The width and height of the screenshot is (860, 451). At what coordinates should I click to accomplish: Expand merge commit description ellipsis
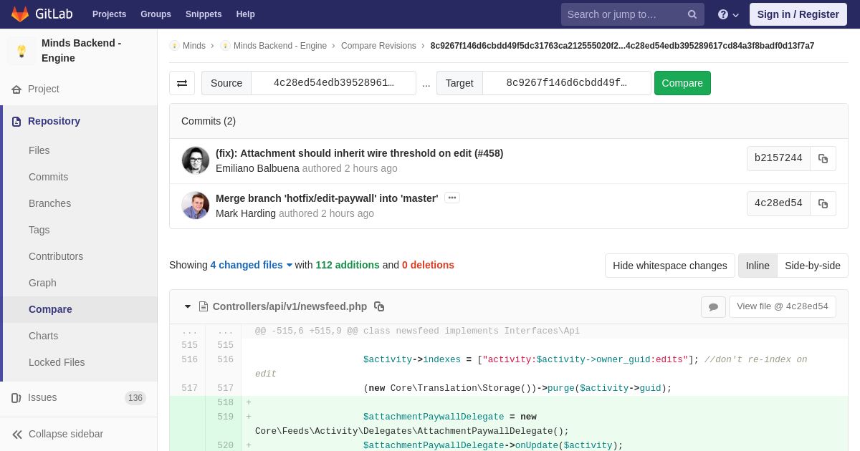pyautogui.click(x=452, y=198)
